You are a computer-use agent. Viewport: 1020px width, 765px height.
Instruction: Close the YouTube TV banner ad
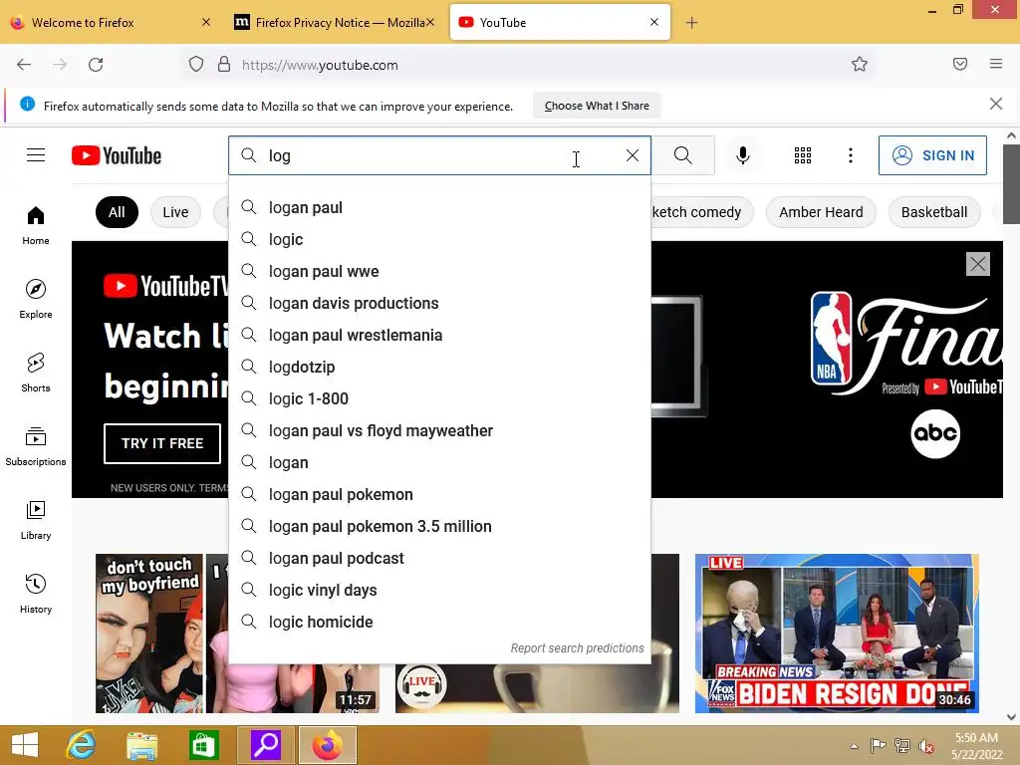click(x=978, y=264)
